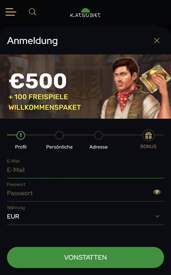Open the EUR currency selector
This screenshot has width=171, height=275.
(85, 216)
